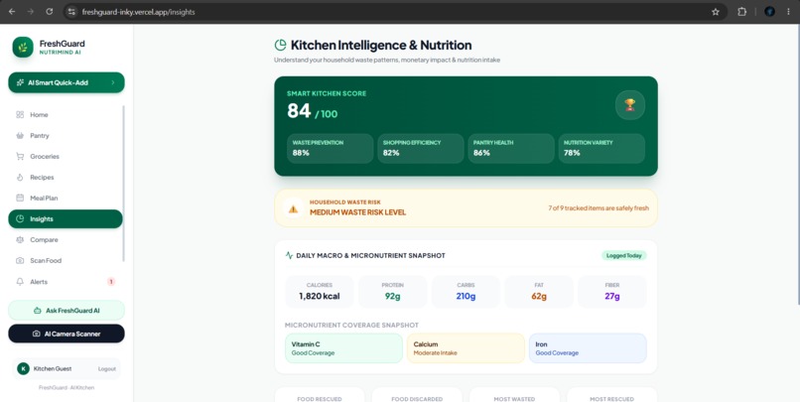Click the site information icon in the address bar
800x402 pixels.
click(72, 12)
